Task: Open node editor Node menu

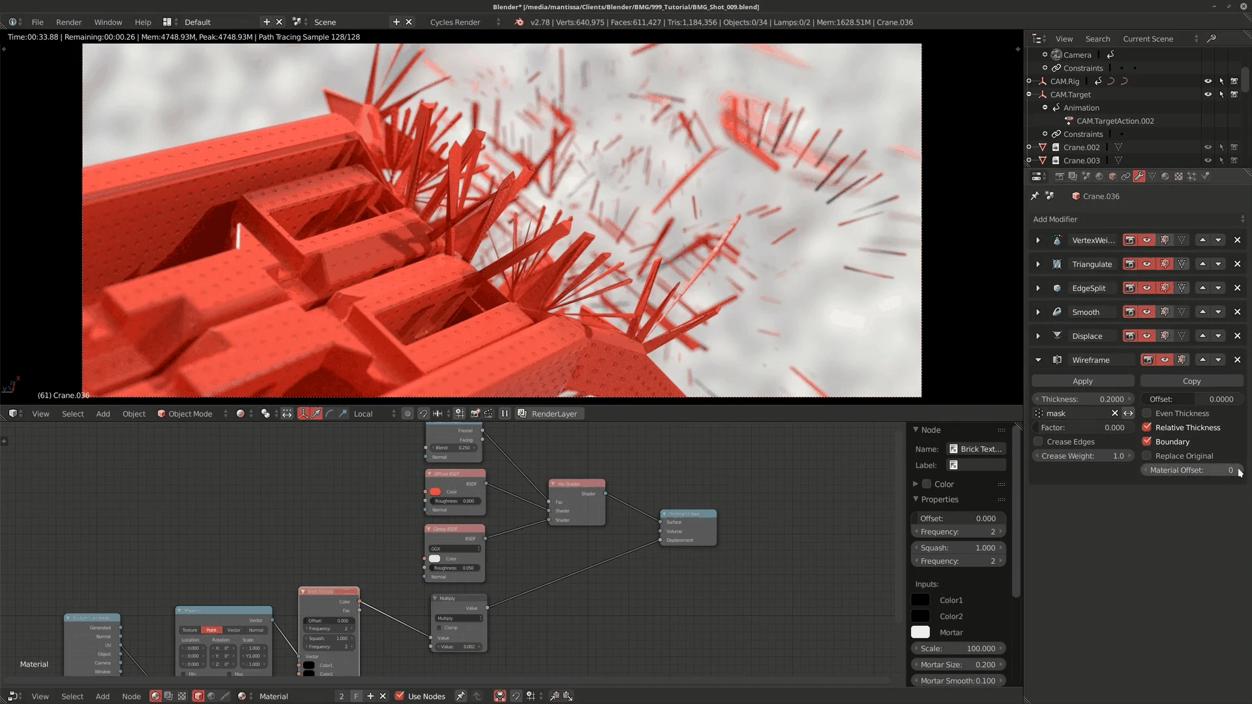Action: tap(131, 696)
